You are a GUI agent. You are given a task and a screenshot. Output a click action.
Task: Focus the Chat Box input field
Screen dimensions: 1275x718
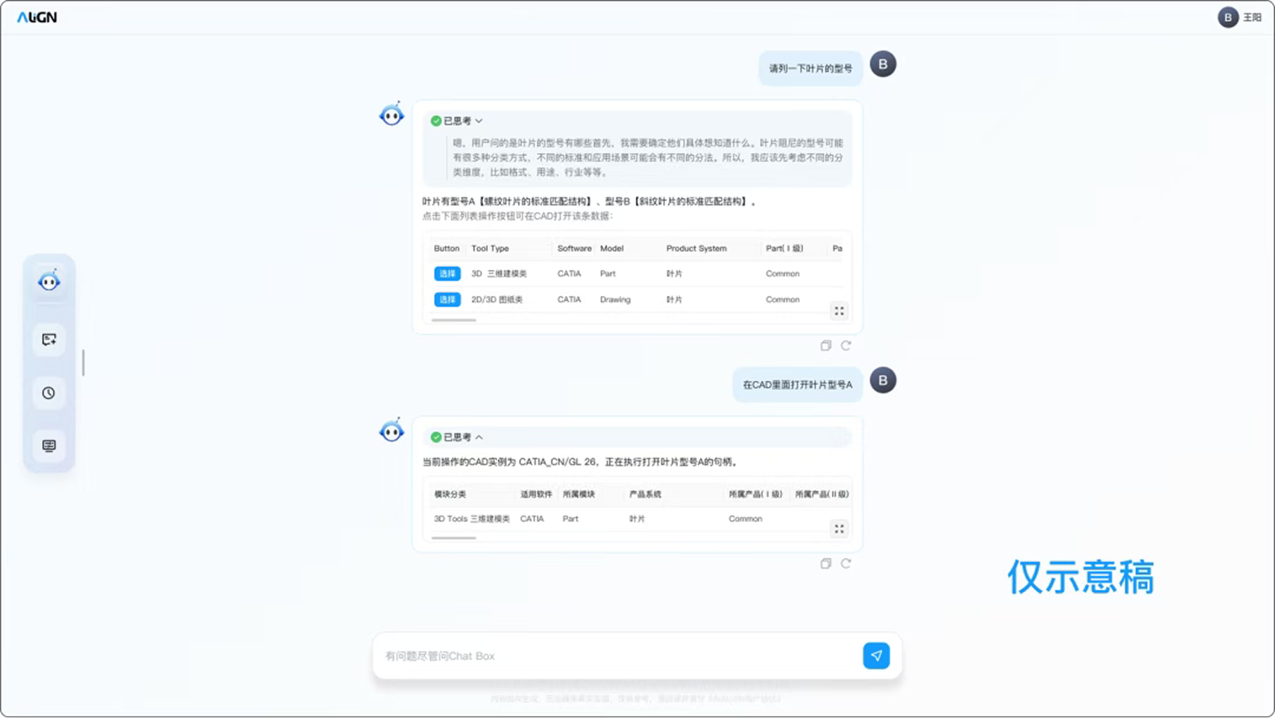(616, 656)
